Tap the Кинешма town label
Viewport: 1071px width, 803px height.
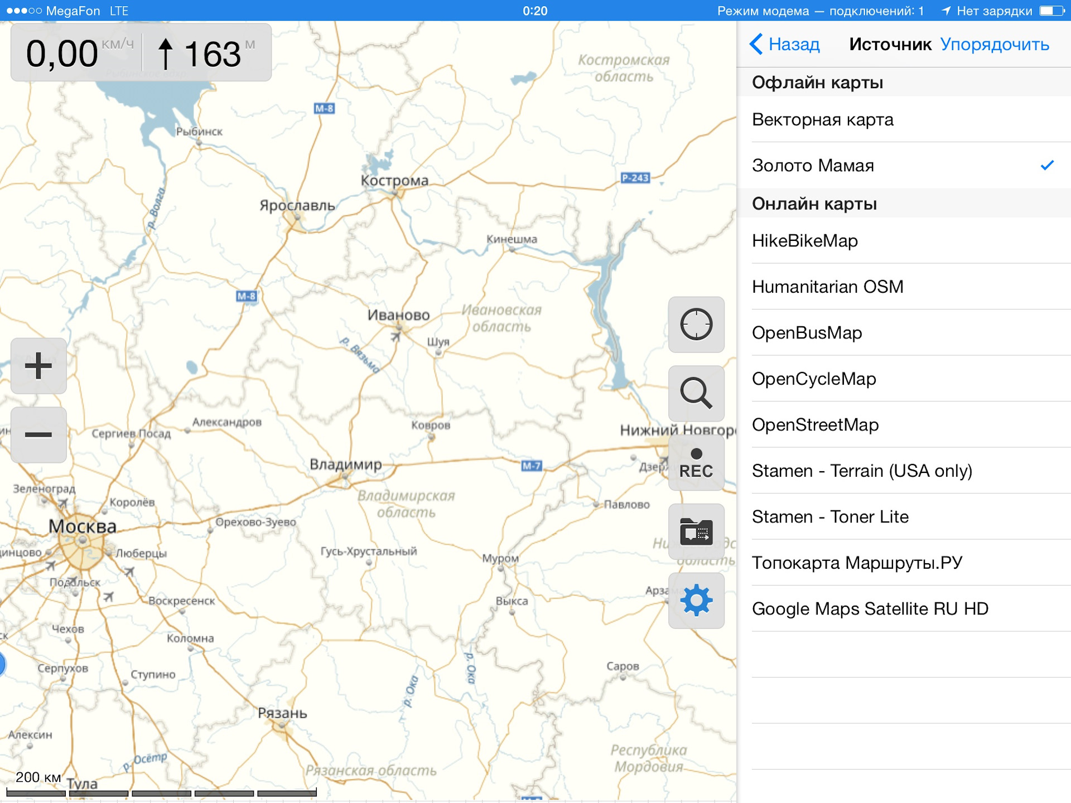(512, 239)
